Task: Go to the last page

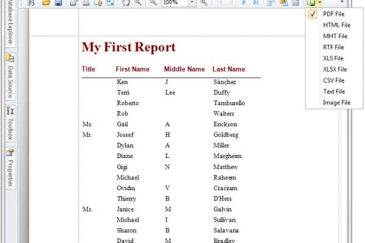Action: [x=256, y=2]
